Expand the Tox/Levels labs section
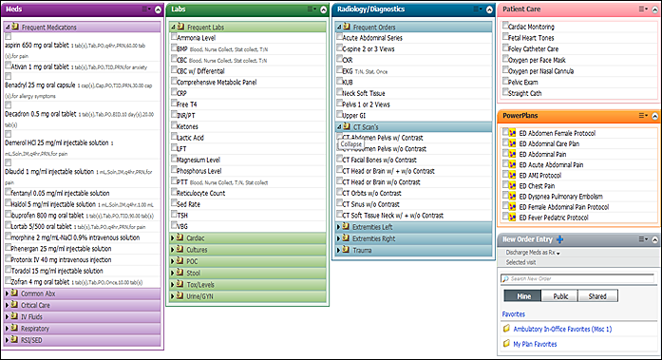This screenshot has height=360, width=662. 173,284
